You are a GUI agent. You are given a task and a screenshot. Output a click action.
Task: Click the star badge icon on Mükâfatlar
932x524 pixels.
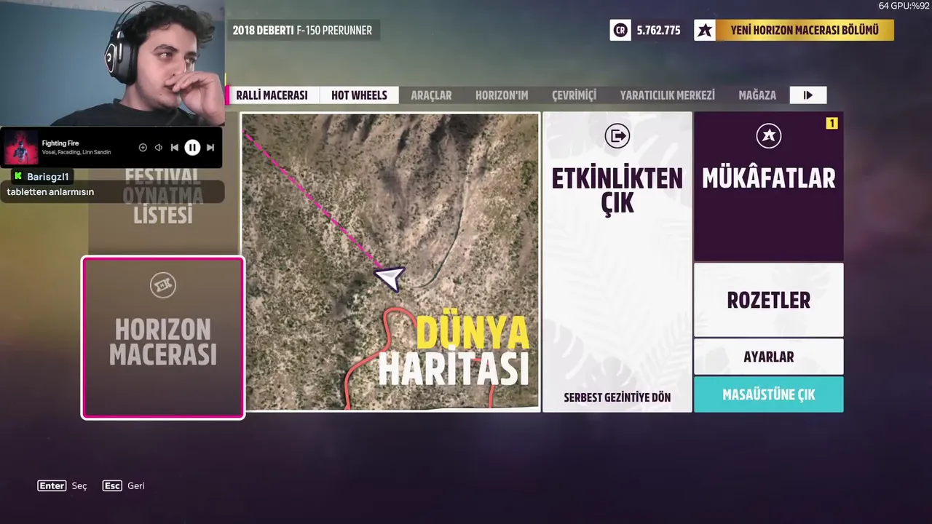click(768, 135)
